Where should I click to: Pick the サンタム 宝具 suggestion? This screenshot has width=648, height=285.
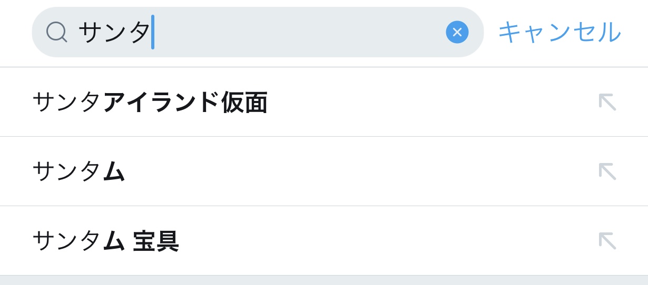click(x=105, y=241)
